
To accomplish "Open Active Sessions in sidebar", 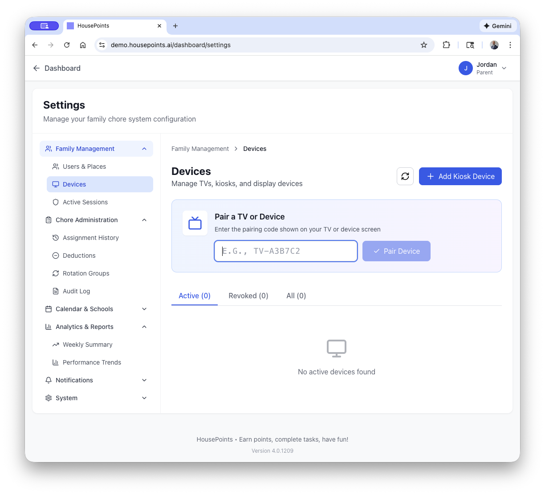I will click(100, 202).
